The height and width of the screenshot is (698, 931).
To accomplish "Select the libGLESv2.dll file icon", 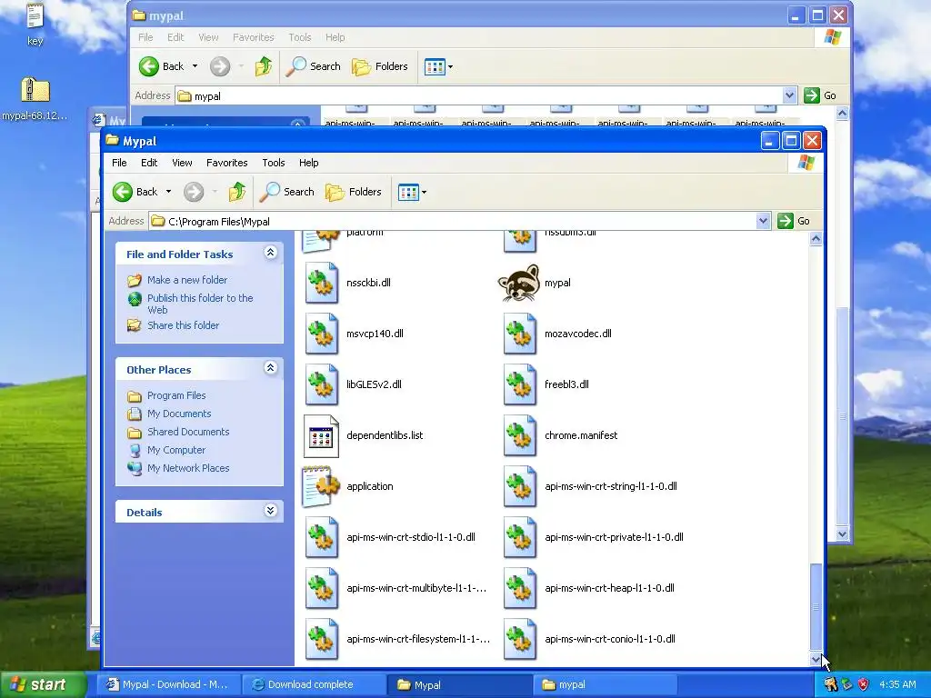I will 321,384.
